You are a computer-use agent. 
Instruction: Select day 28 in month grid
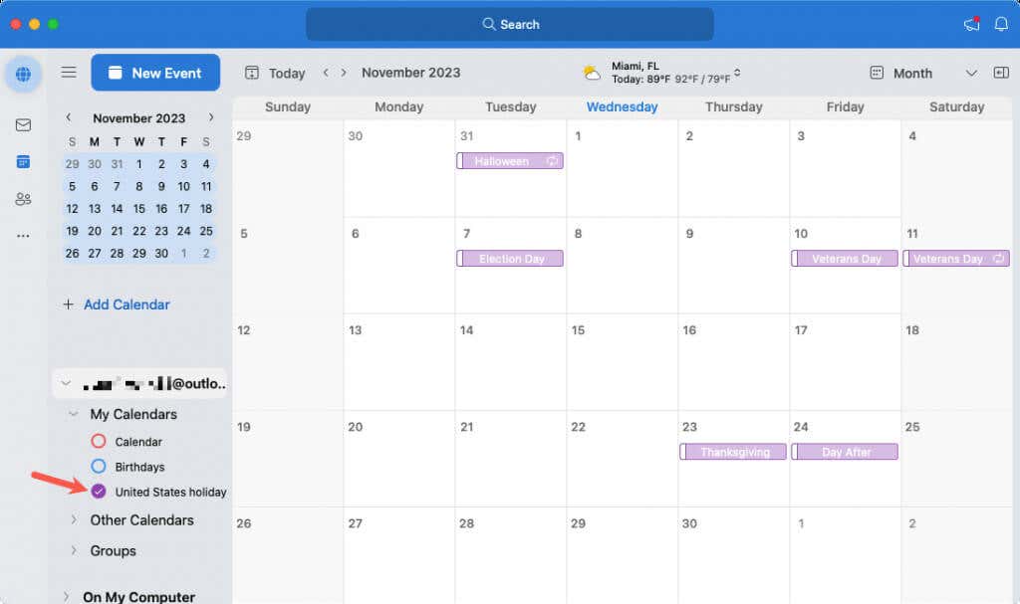click(x=511, y=555)
